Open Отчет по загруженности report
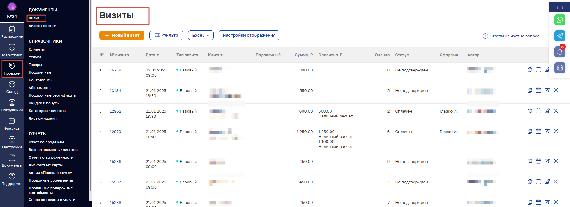This screenshot has width=570, height=207. tap(51, 157)
